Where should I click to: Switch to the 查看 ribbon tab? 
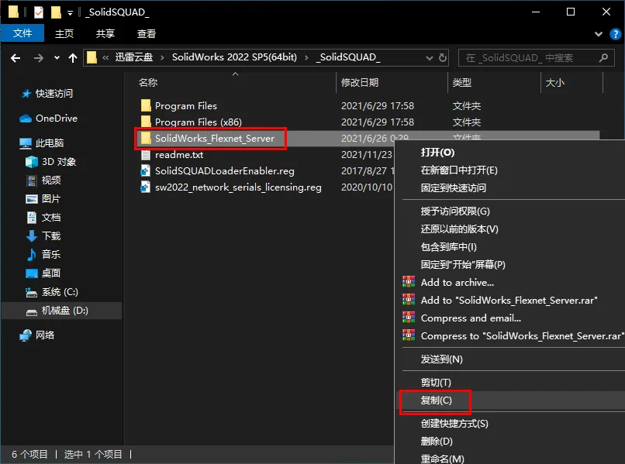(147, 33)
